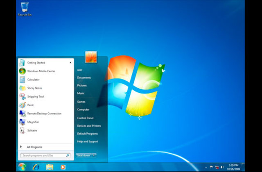
Task: Click the Search programs and files box
Action: 45,156
